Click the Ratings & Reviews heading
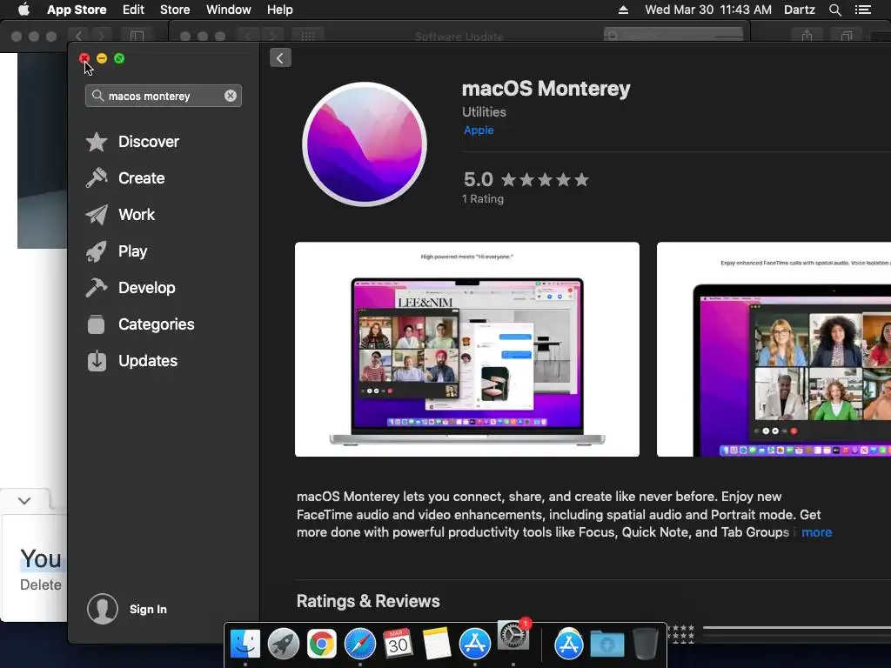The width and height of the screenshot is (891, 668). 368,601
